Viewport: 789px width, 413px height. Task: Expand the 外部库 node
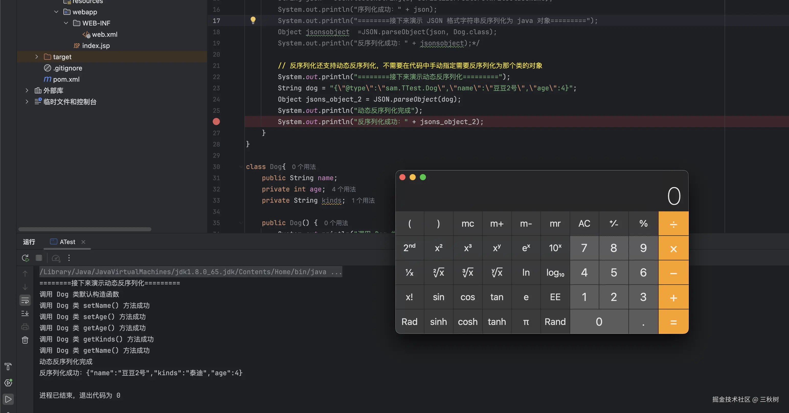pos(27,90)
